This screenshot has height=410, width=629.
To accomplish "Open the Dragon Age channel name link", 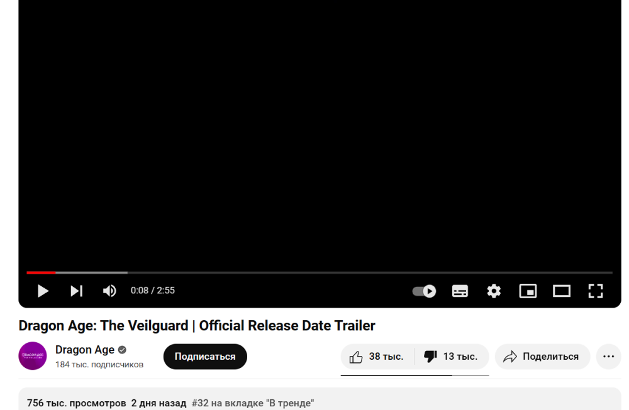I will click(85, 350).
